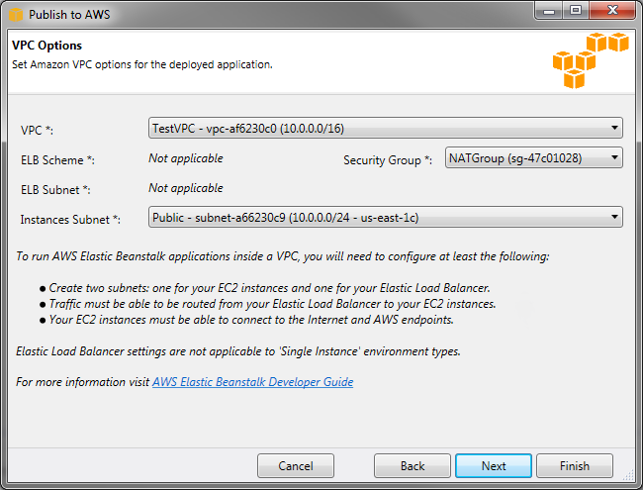Click the Instances Subnet field label
This screenshot has width=643, height=490.
[69, 220]
